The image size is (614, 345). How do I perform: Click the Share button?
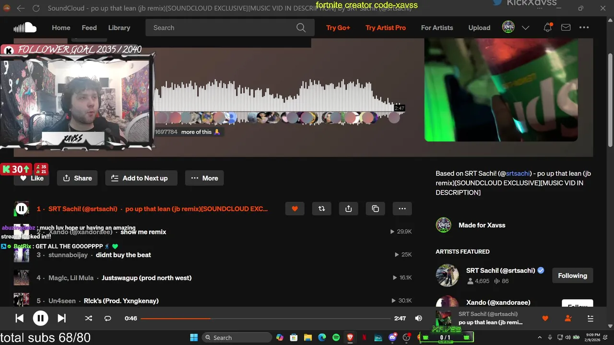click(x=77, y=178)
